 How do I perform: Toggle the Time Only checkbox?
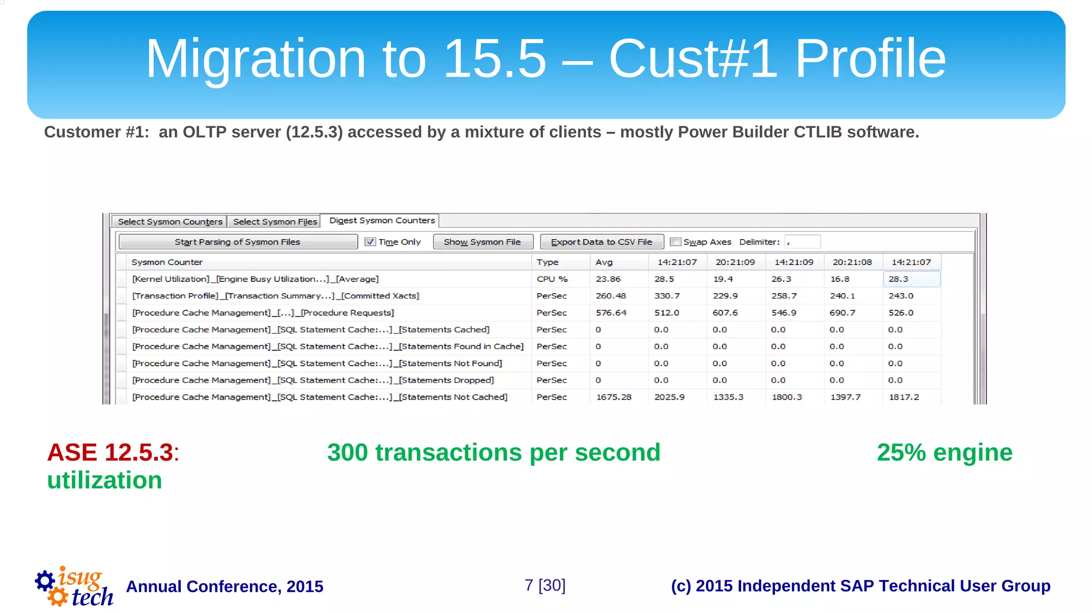pos(371,241)
